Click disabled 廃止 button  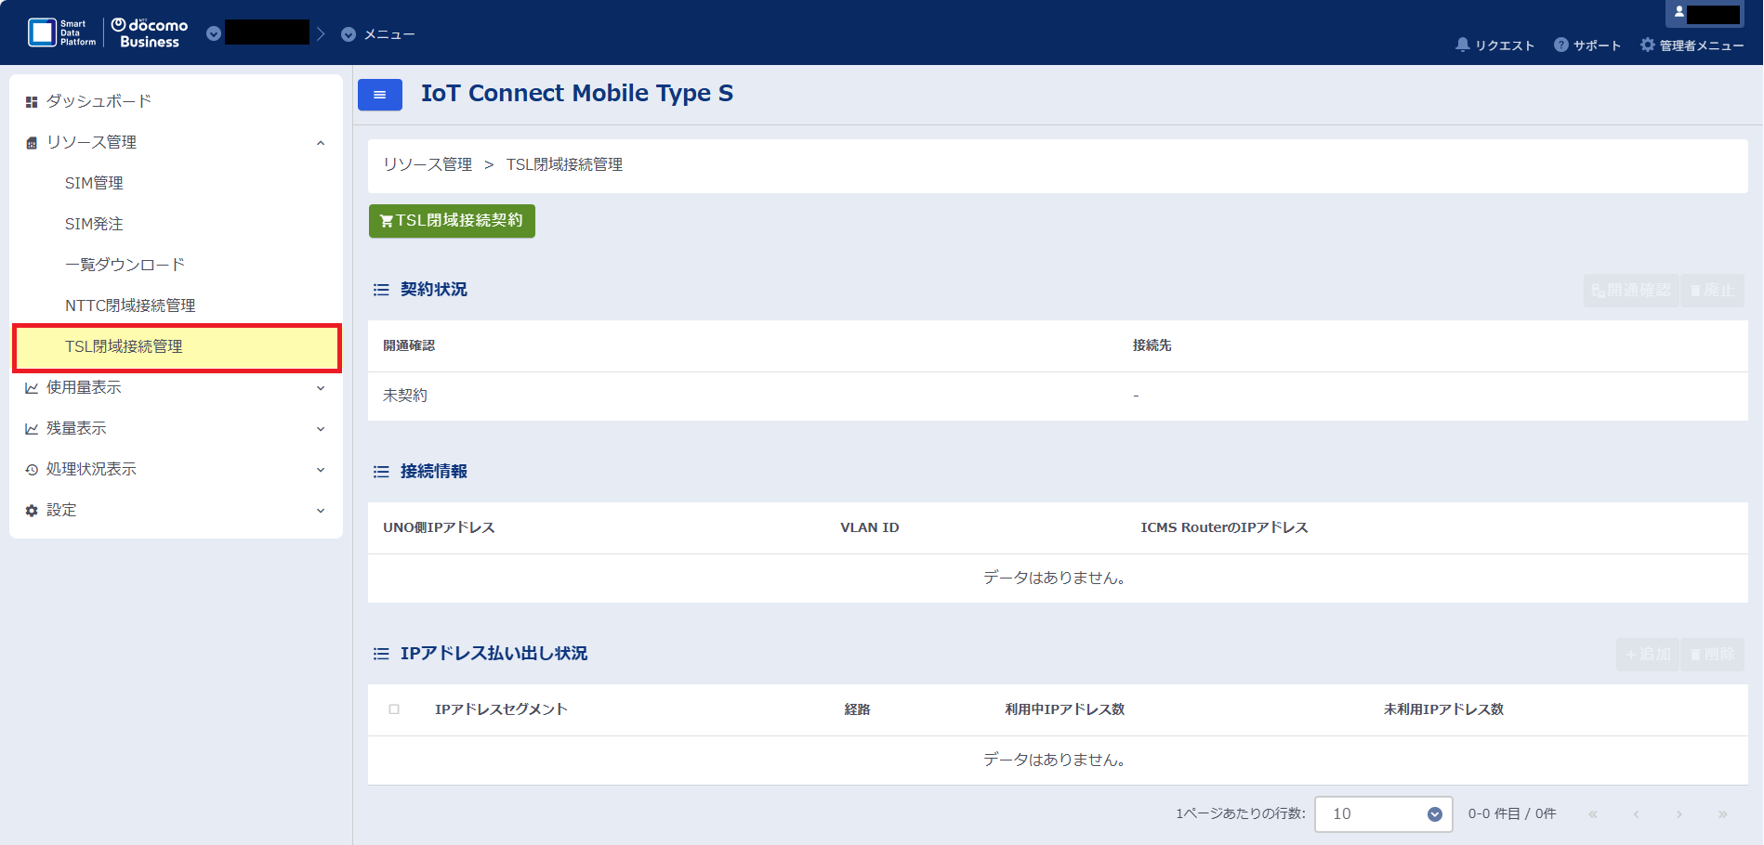click(1712, 291)
